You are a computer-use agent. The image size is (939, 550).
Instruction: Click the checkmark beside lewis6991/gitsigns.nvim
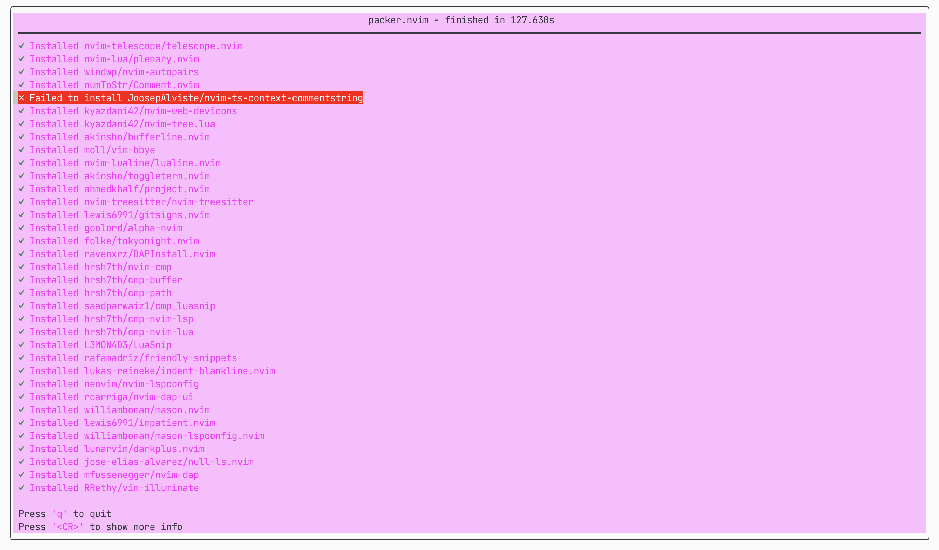pos(22,215)
